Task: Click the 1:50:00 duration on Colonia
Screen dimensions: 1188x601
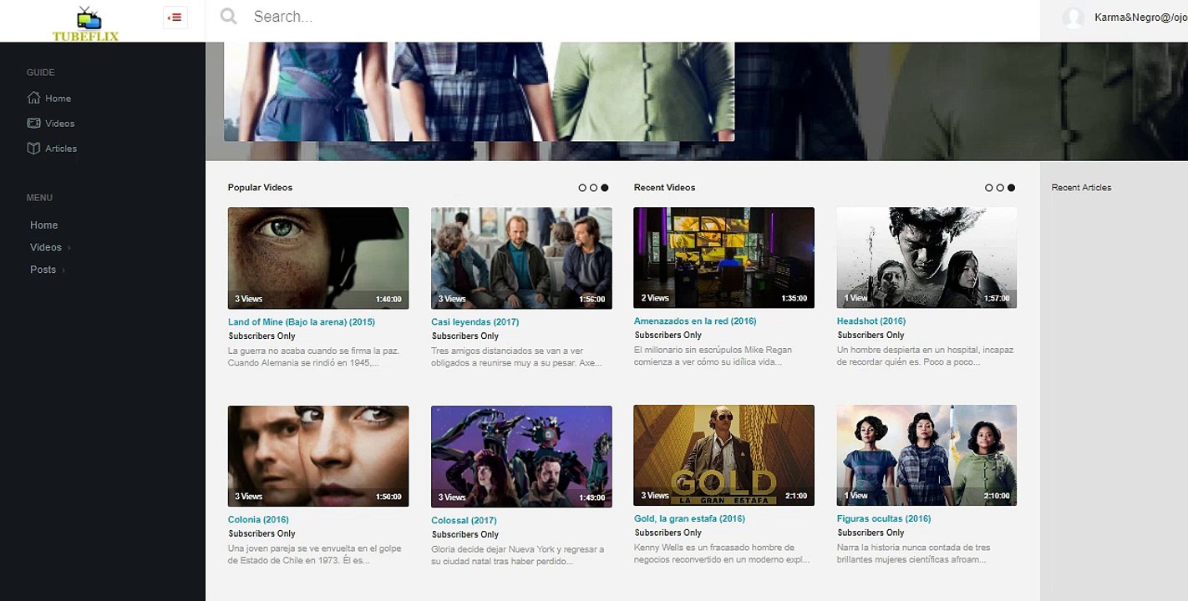Action: tap(388, 497)
